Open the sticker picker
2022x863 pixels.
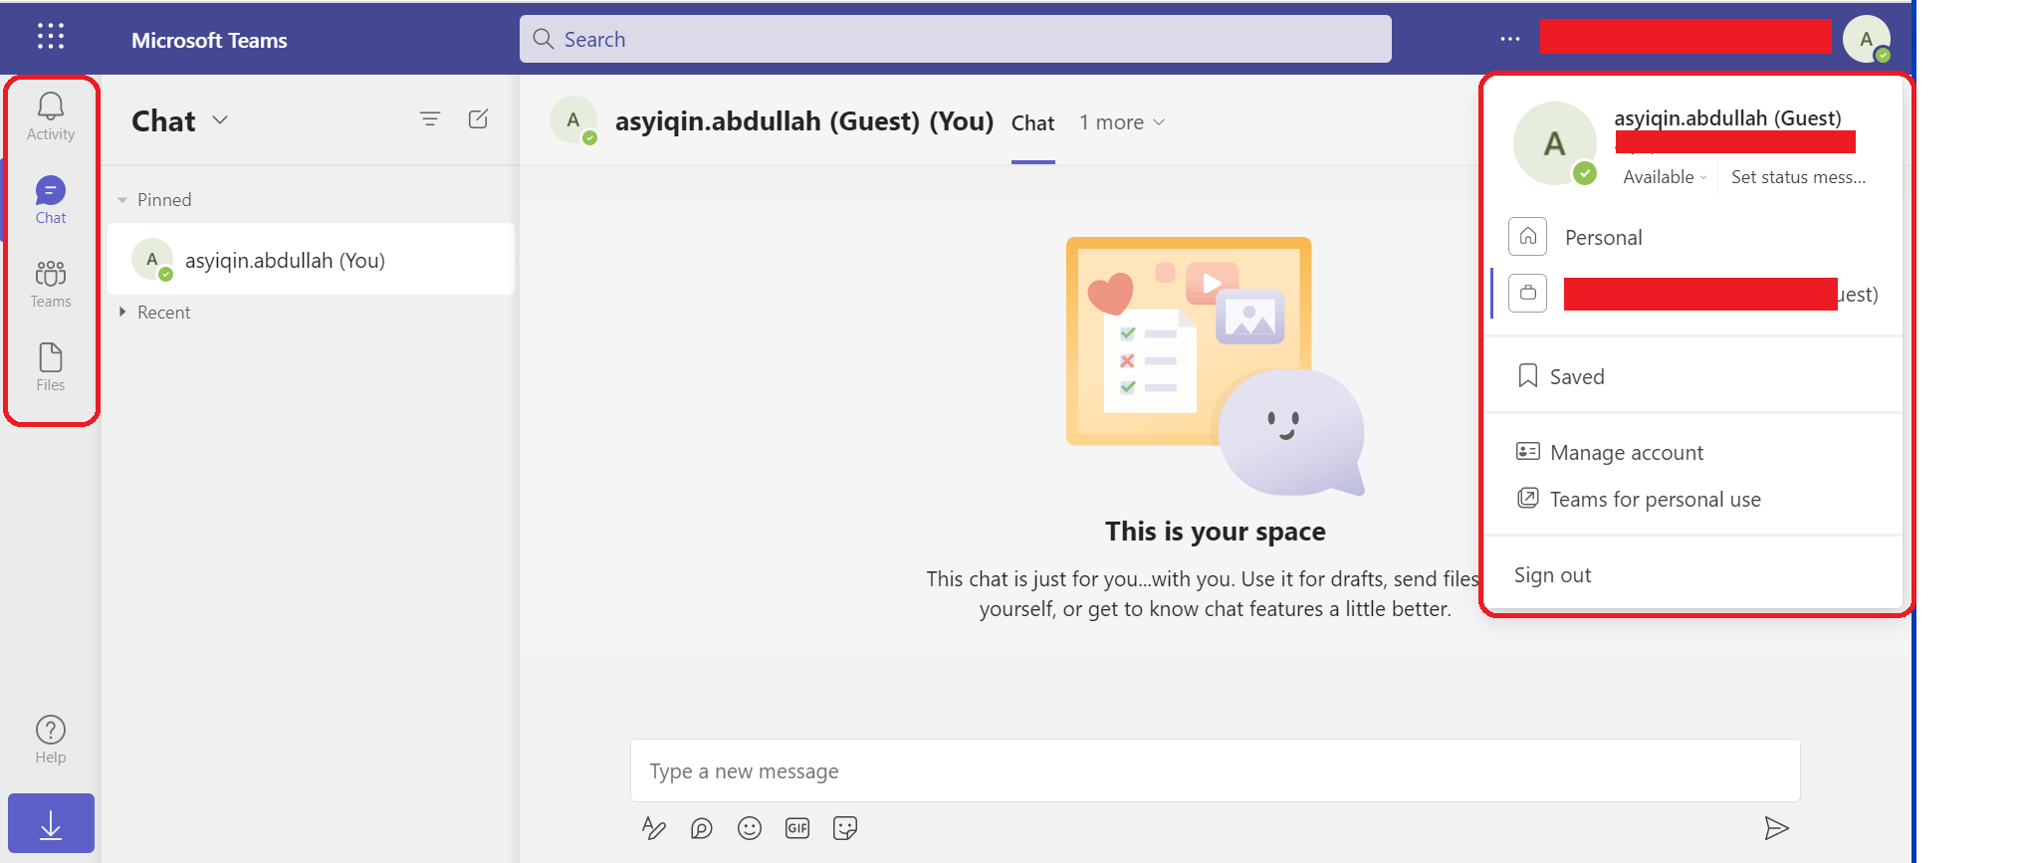click(845, 828)
